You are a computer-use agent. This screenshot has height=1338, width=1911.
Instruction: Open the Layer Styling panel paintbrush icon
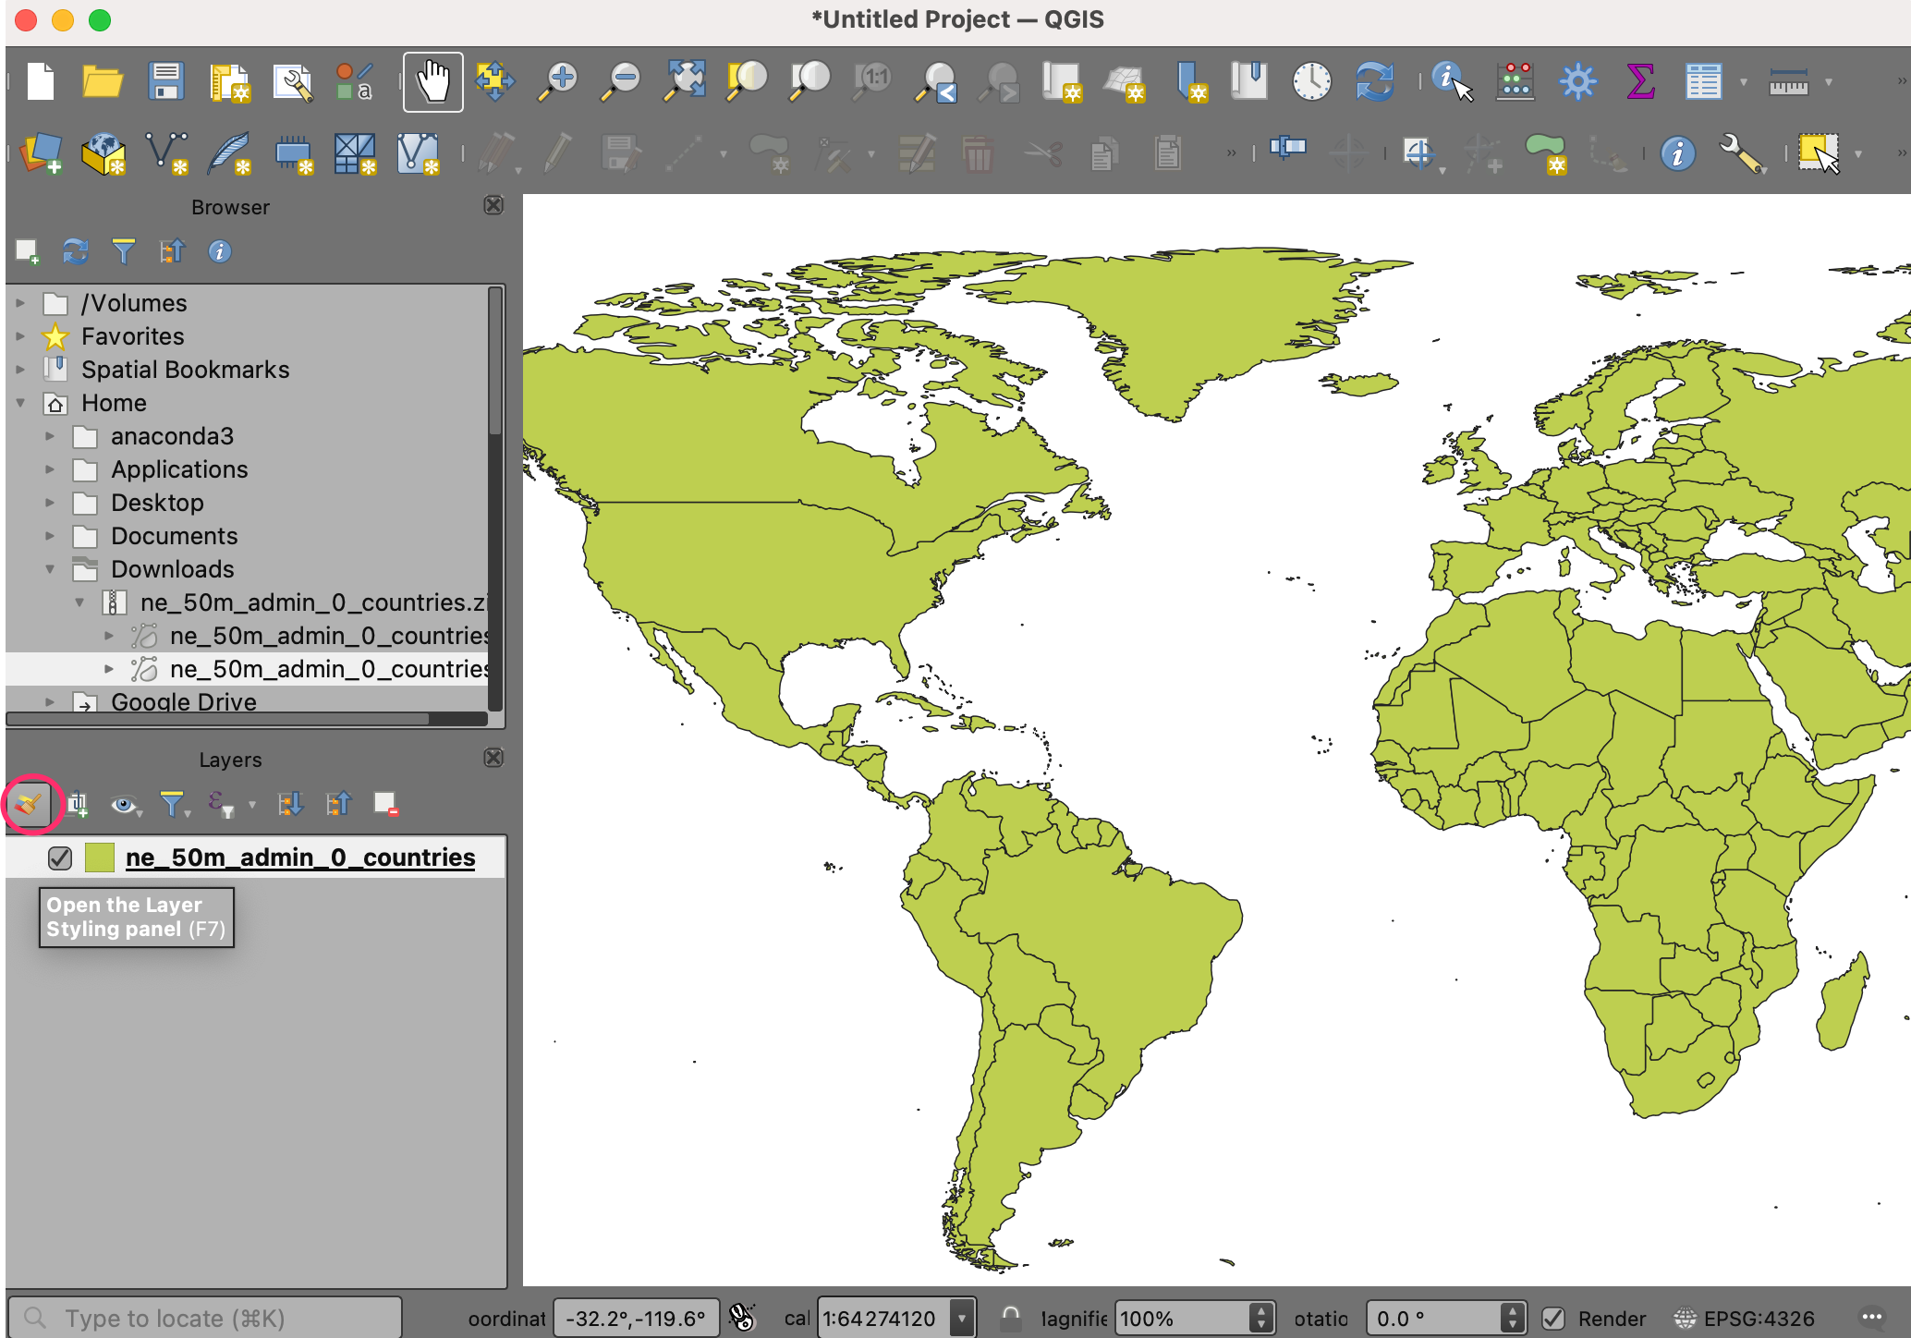[30, 804]
